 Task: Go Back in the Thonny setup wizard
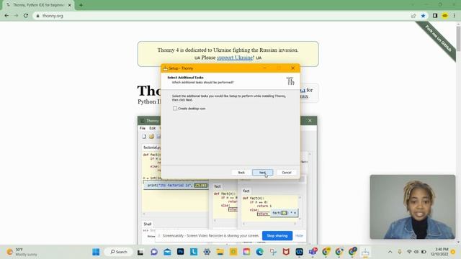(241, 173)
